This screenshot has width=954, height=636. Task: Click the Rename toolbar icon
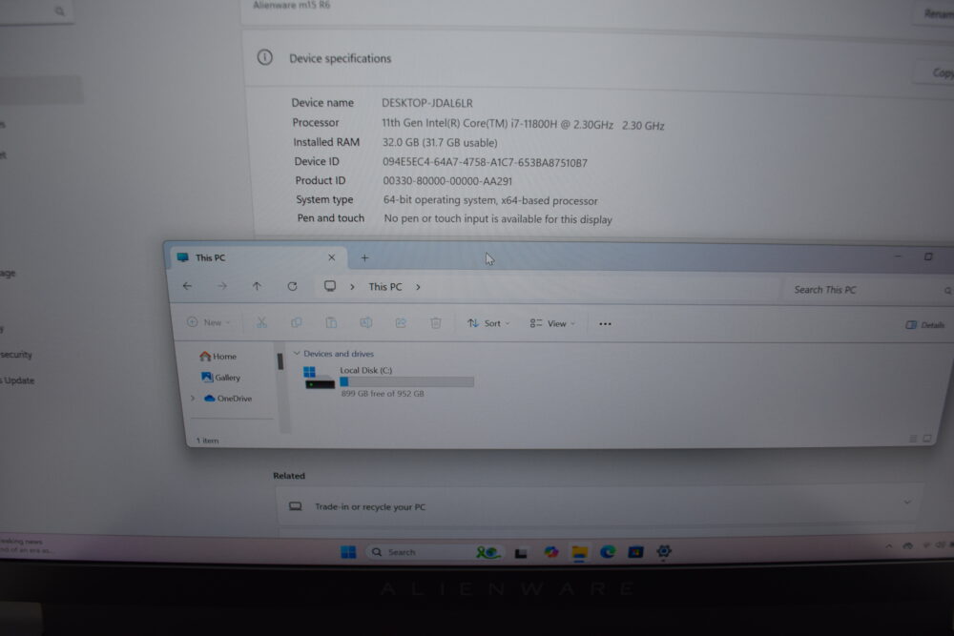pyautogui.click(x=365, y=323)
